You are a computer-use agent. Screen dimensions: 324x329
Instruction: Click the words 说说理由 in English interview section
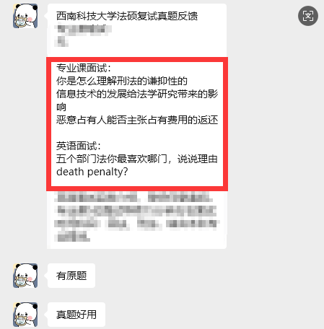pyautogui.click(x=198, y=159)
